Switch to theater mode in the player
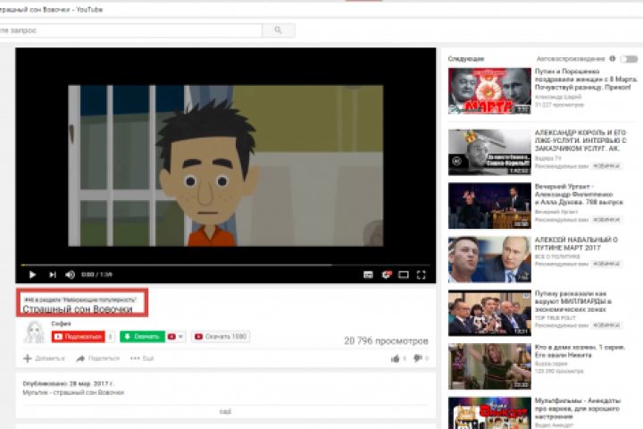 404,274
